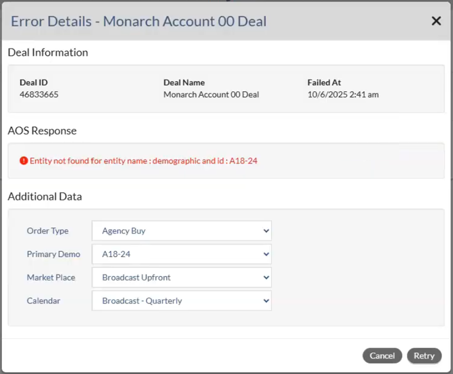Screen dimensions: 453x374
Task: Click the Deal Name value text
Action: pos(211,94)
